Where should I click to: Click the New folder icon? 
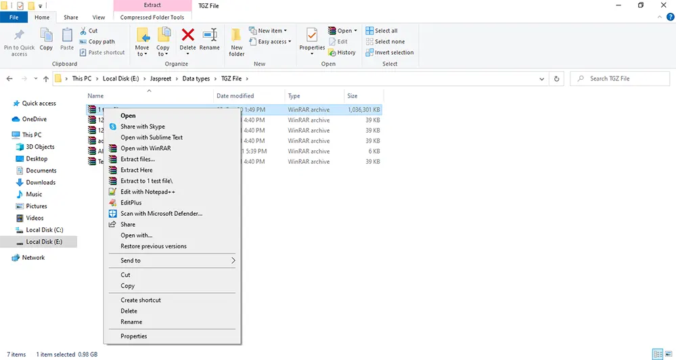(x=236, y=37)
